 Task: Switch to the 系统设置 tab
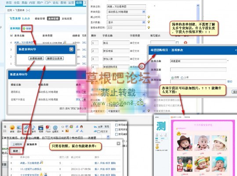click(67, 18)
